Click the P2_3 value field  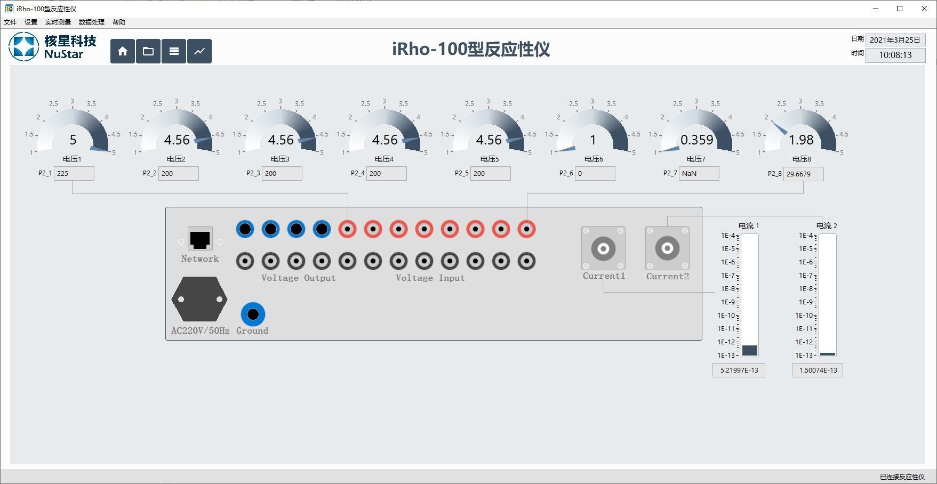pyautogui.click(x=282, y=173)
